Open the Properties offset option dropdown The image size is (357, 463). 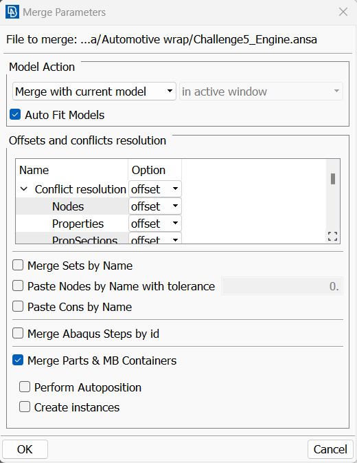(155, 224)
